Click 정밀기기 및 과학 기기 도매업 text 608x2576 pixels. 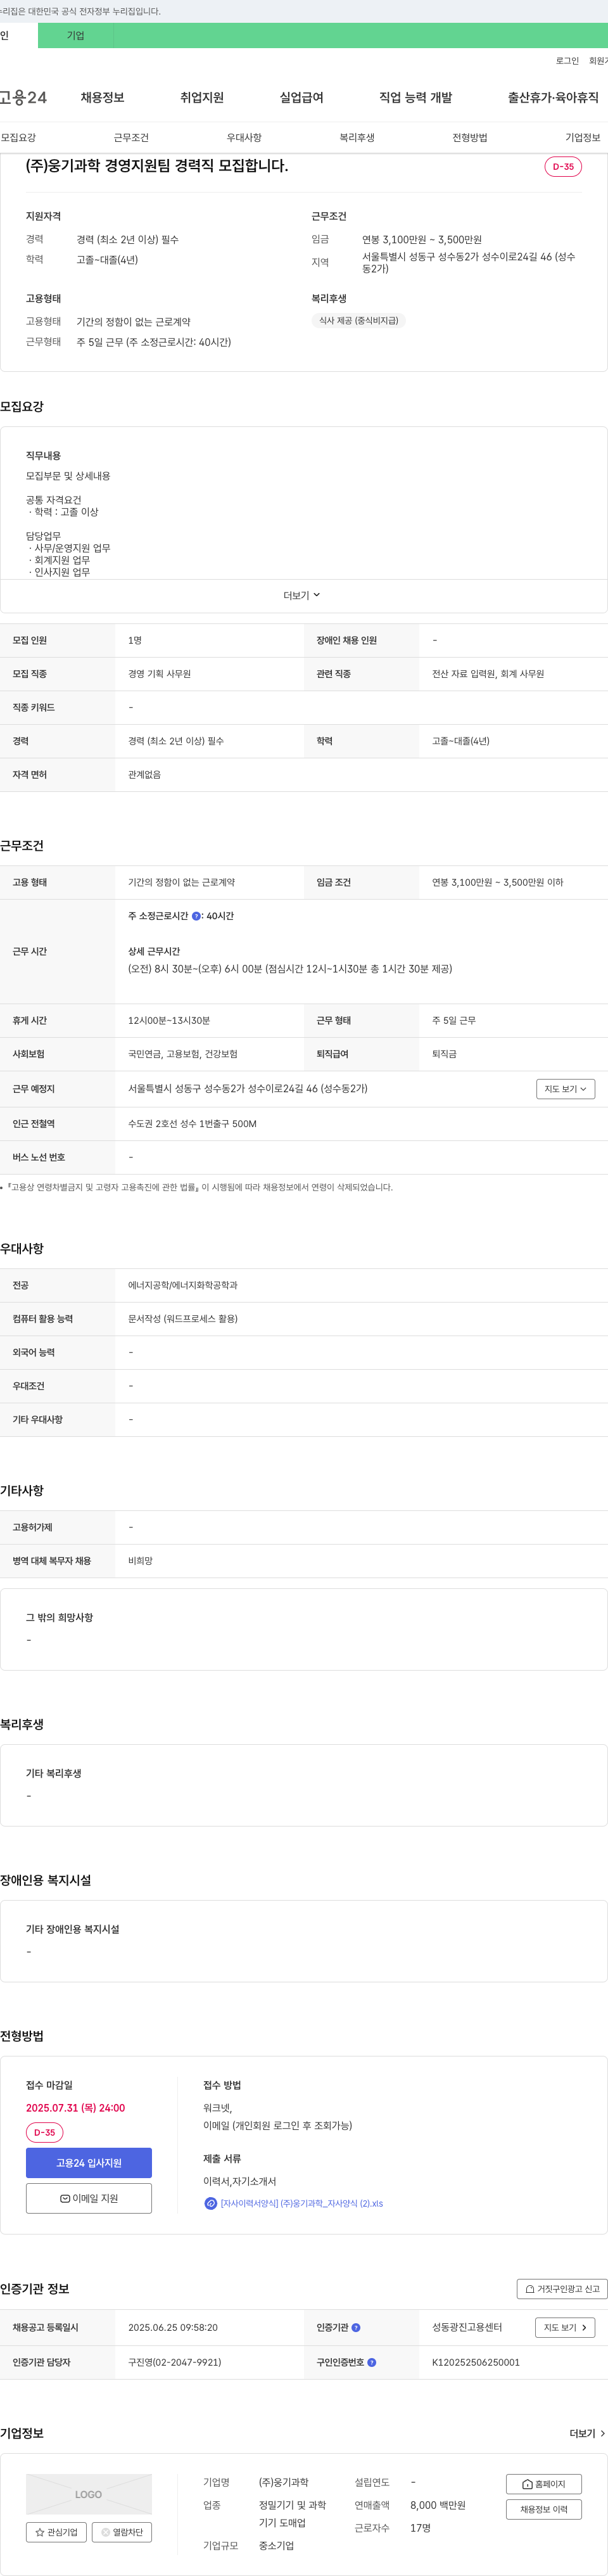292,2514
